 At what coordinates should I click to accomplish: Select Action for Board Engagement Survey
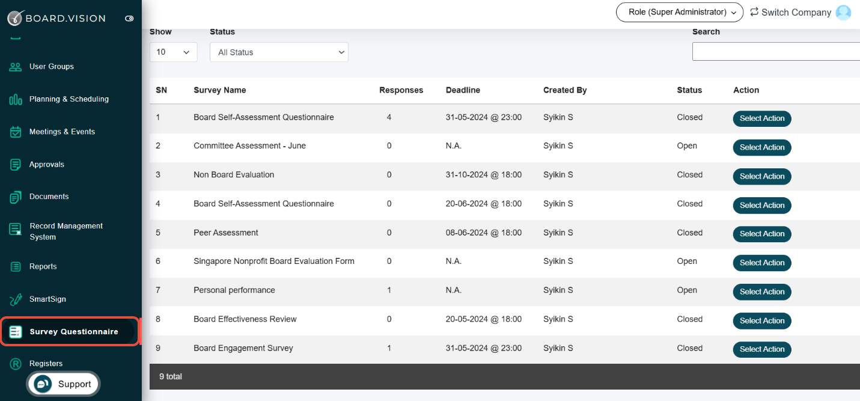[762, 349]
